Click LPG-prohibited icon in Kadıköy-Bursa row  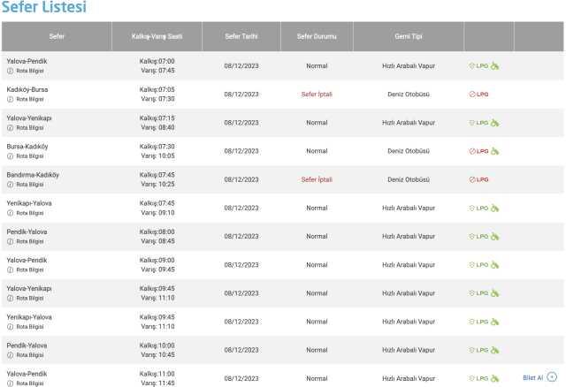click(x=478, y=95)
